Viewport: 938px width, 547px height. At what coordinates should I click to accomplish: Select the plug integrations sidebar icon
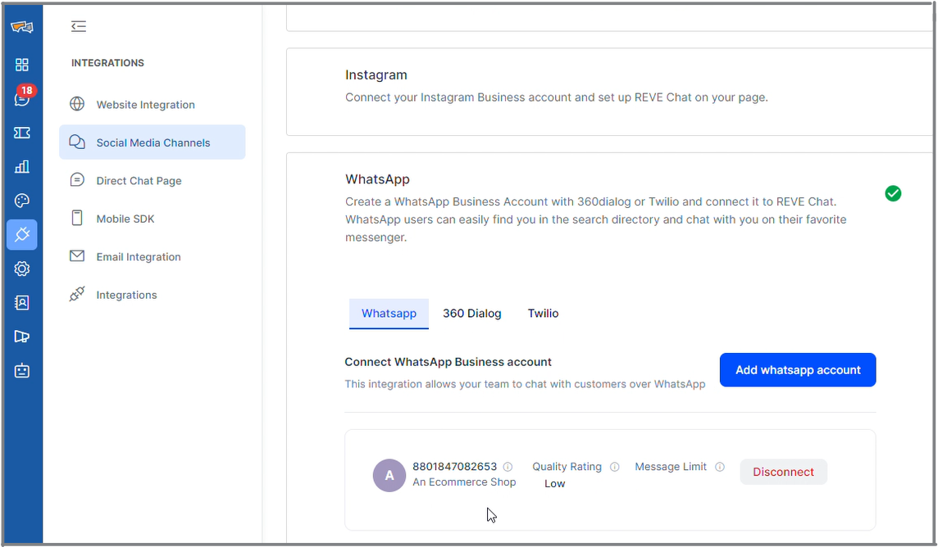click(22, 235)
